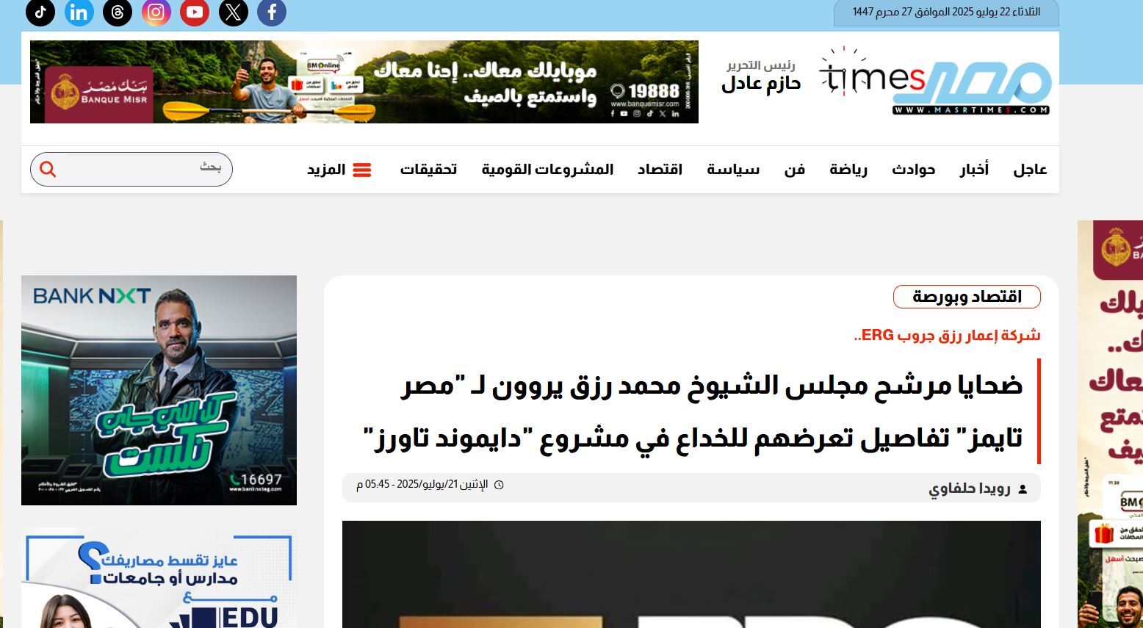Open the اقتصاد menu item

[x=660, y=170]
